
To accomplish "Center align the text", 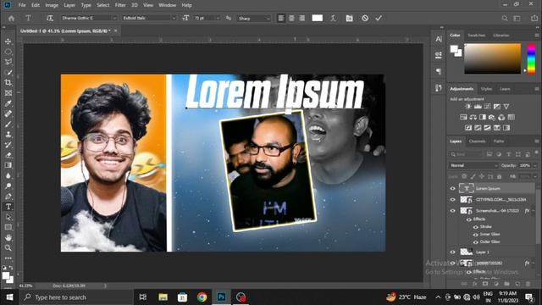I will tap(291, 18).
